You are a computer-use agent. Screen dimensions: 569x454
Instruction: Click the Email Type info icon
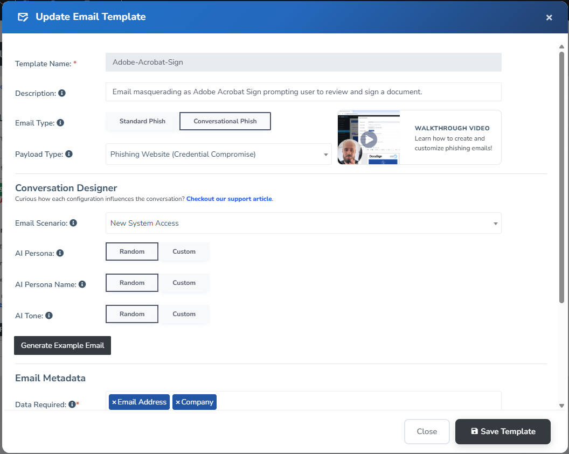60,123
